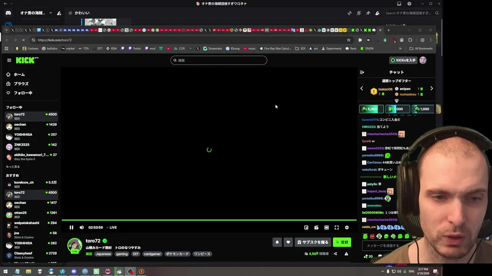Open Discord pinned messages icon

point(368,13)
